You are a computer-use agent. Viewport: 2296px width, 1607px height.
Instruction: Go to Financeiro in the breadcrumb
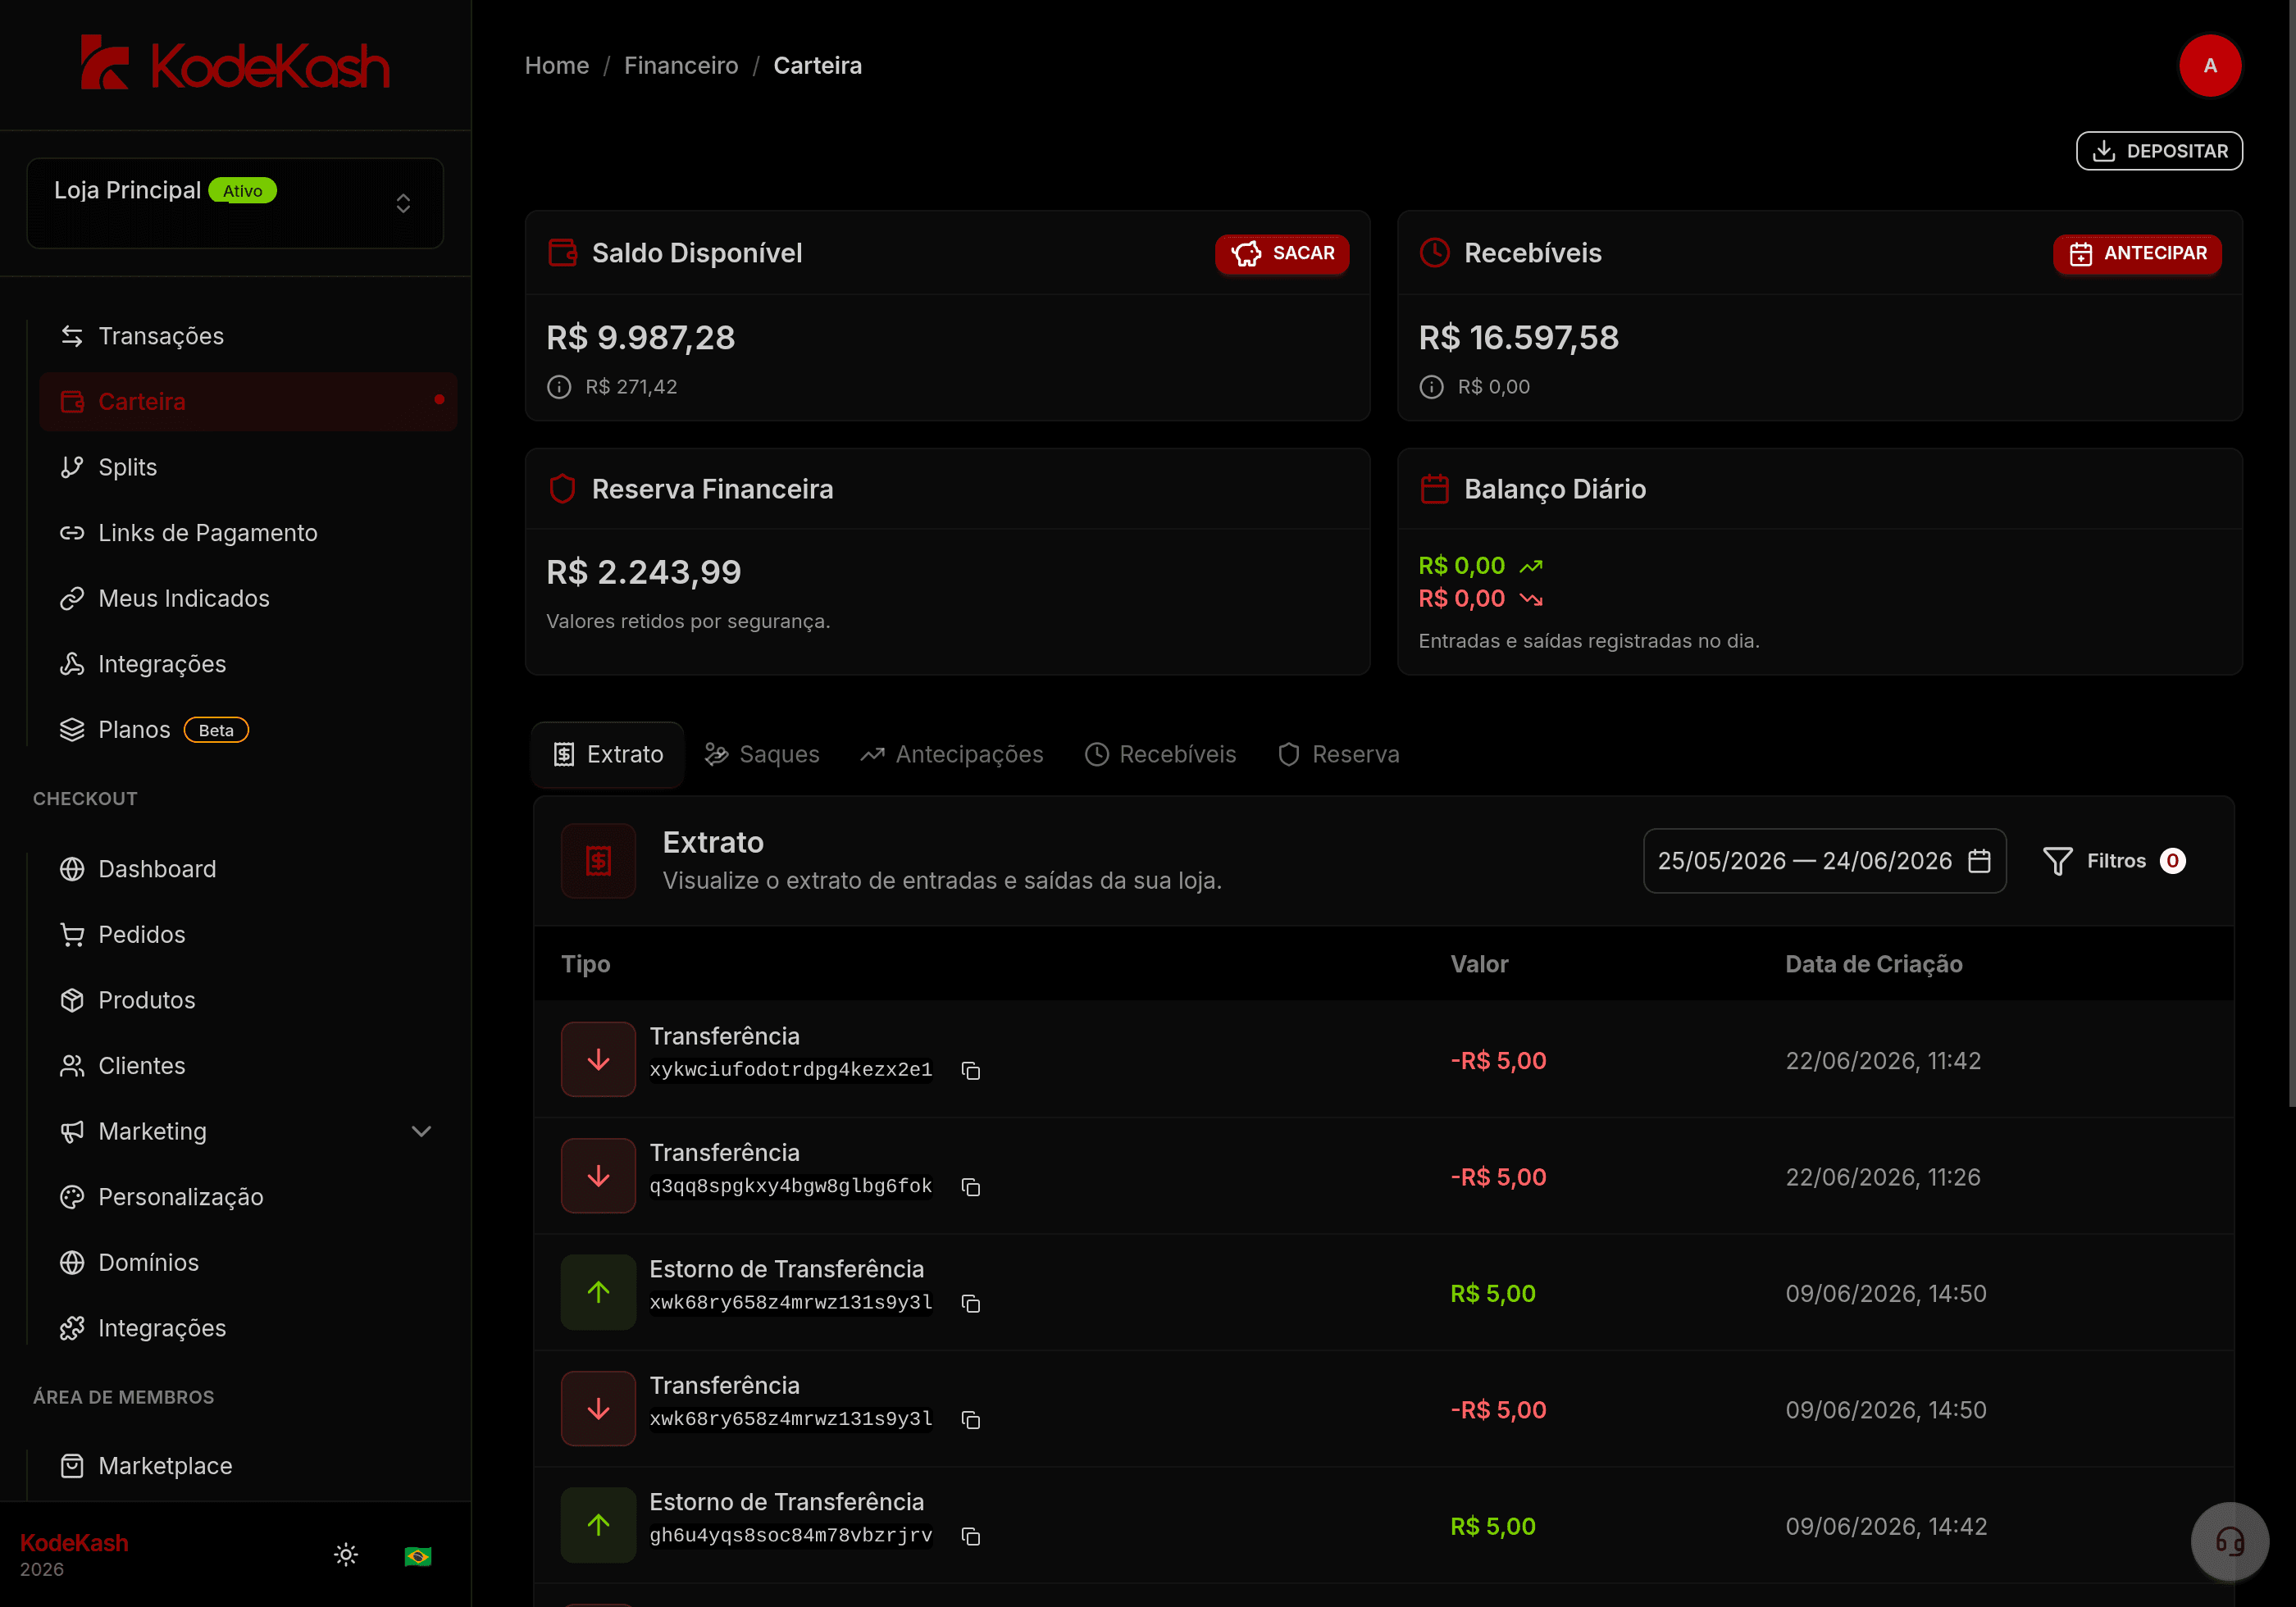coord(681,65)
